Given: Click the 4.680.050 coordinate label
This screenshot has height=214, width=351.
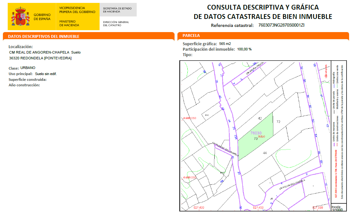Looking at the screenshot, I should click(x=189, y=118).
